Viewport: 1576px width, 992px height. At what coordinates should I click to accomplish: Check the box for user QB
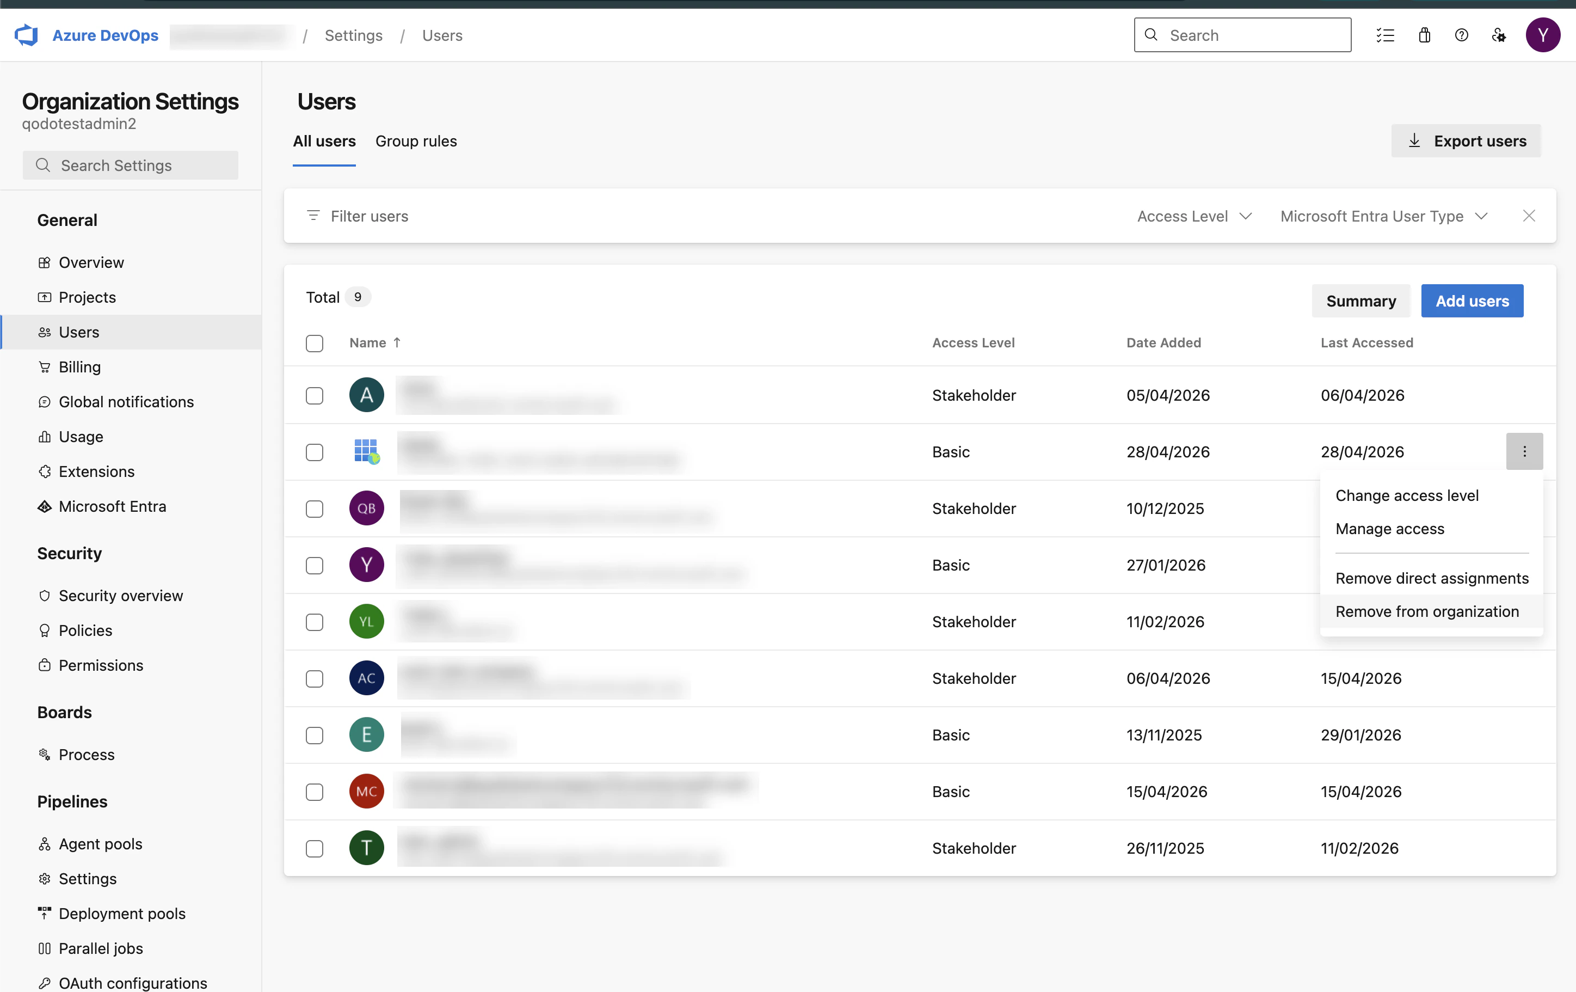315,509
